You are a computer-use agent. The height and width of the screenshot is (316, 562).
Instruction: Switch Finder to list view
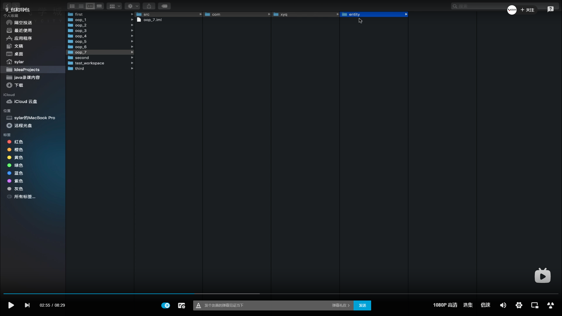coord(81,6)
